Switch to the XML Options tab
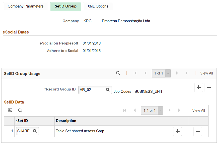The height and width of the screenshot is (145, 220). [98, 6]
